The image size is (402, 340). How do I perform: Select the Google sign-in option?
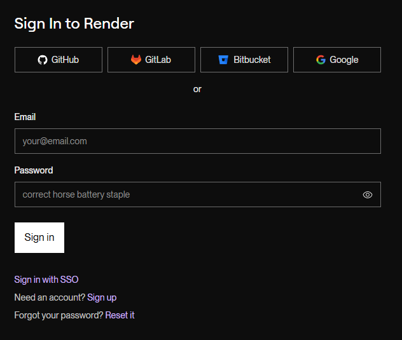[337, 60]
